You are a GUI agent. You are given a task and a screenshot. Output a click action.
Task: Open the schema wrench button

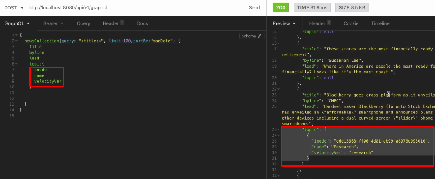252,36
